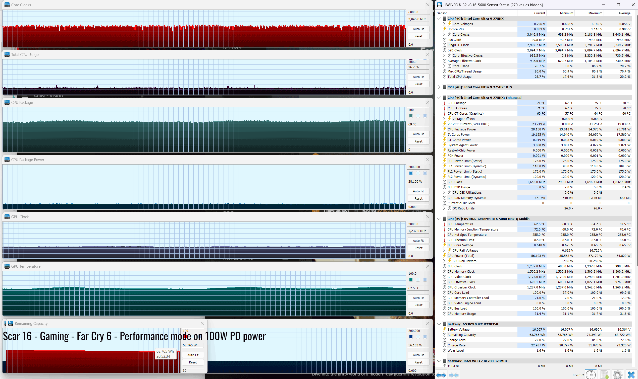Close the Total CPU Usage graph window

click(x=428, y=54)
